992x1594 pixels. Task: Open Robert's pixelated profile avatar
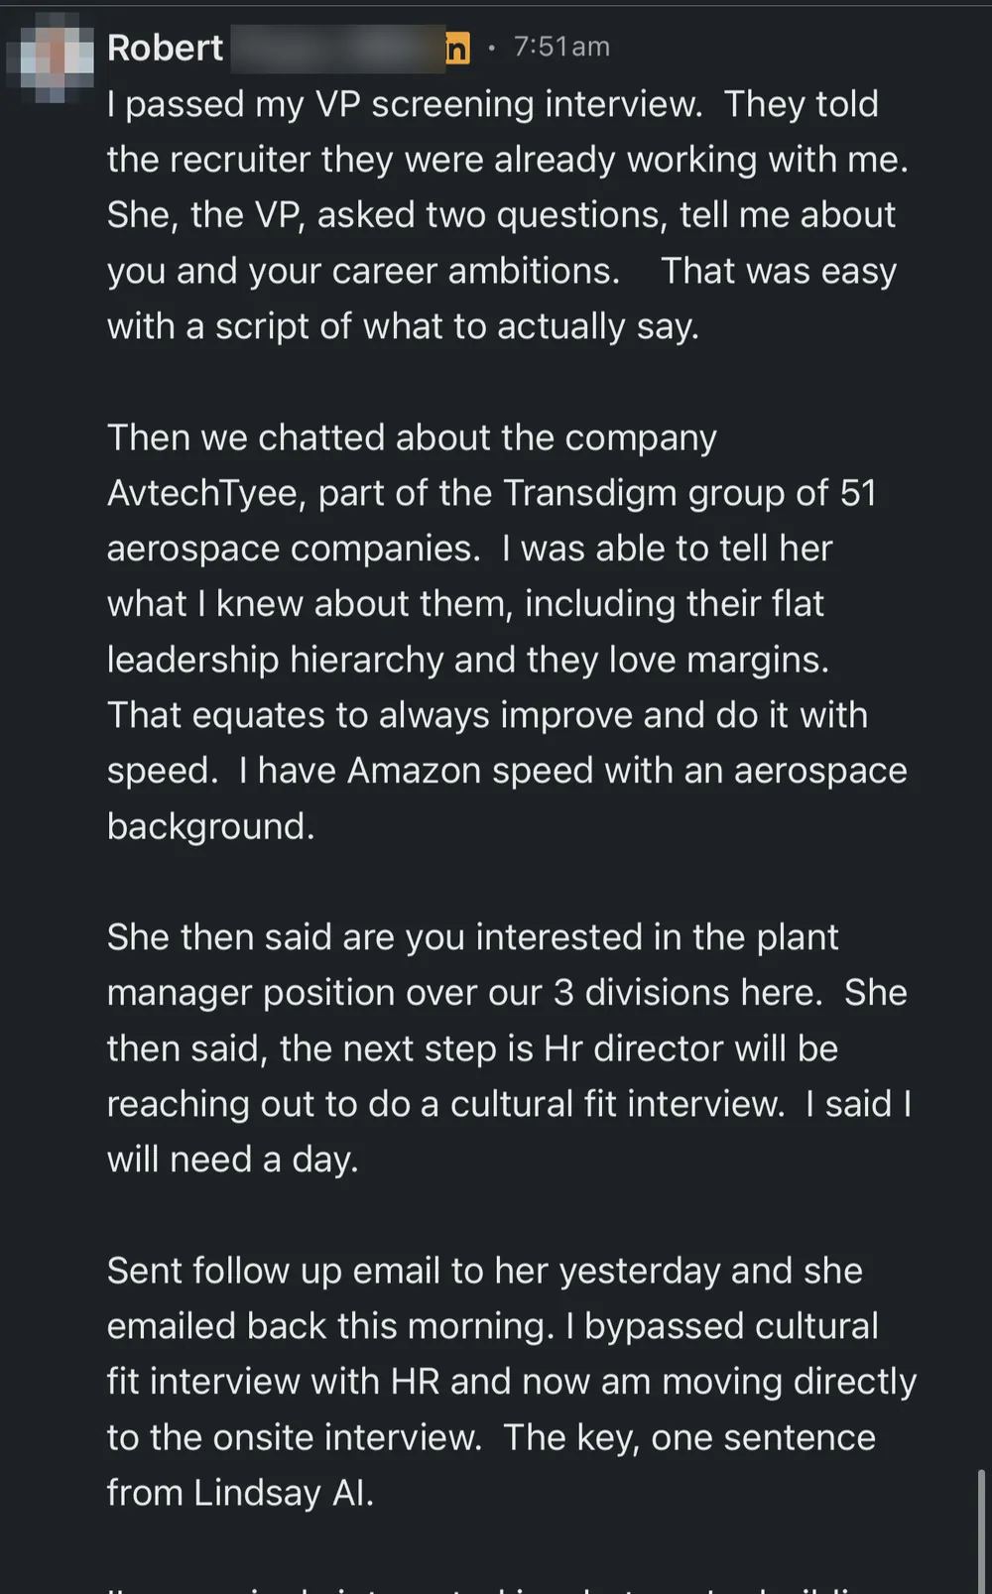pyautogui.click(x=51, y=57)
